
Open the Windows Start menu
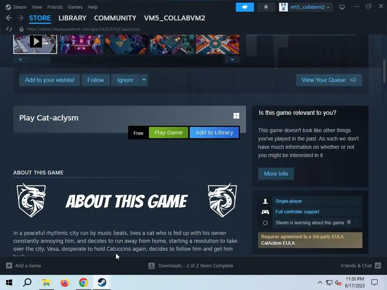pyautogui.click(x=9, y=282)
